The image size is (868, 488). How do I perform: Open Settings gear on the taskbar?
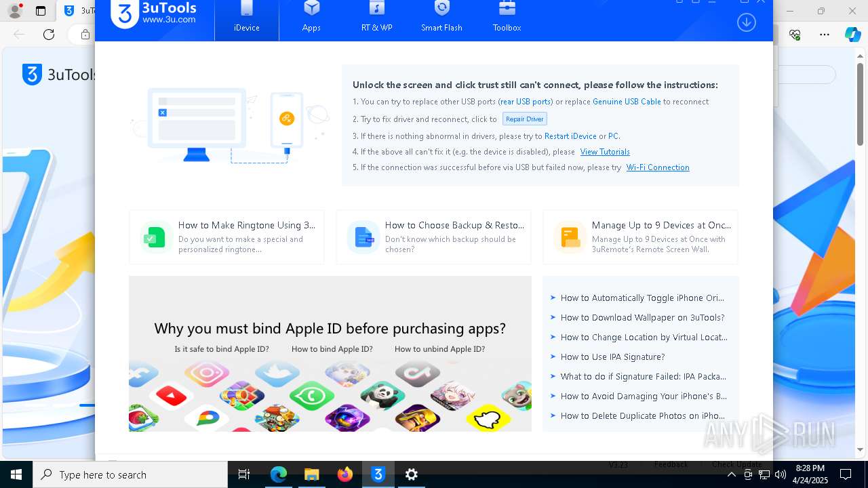pos(412,474)
